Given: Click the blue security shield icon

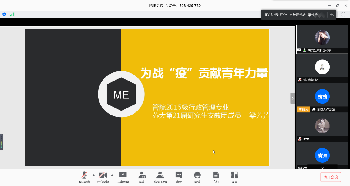Looking at the screenshot, I should click(x=4, y=14).
